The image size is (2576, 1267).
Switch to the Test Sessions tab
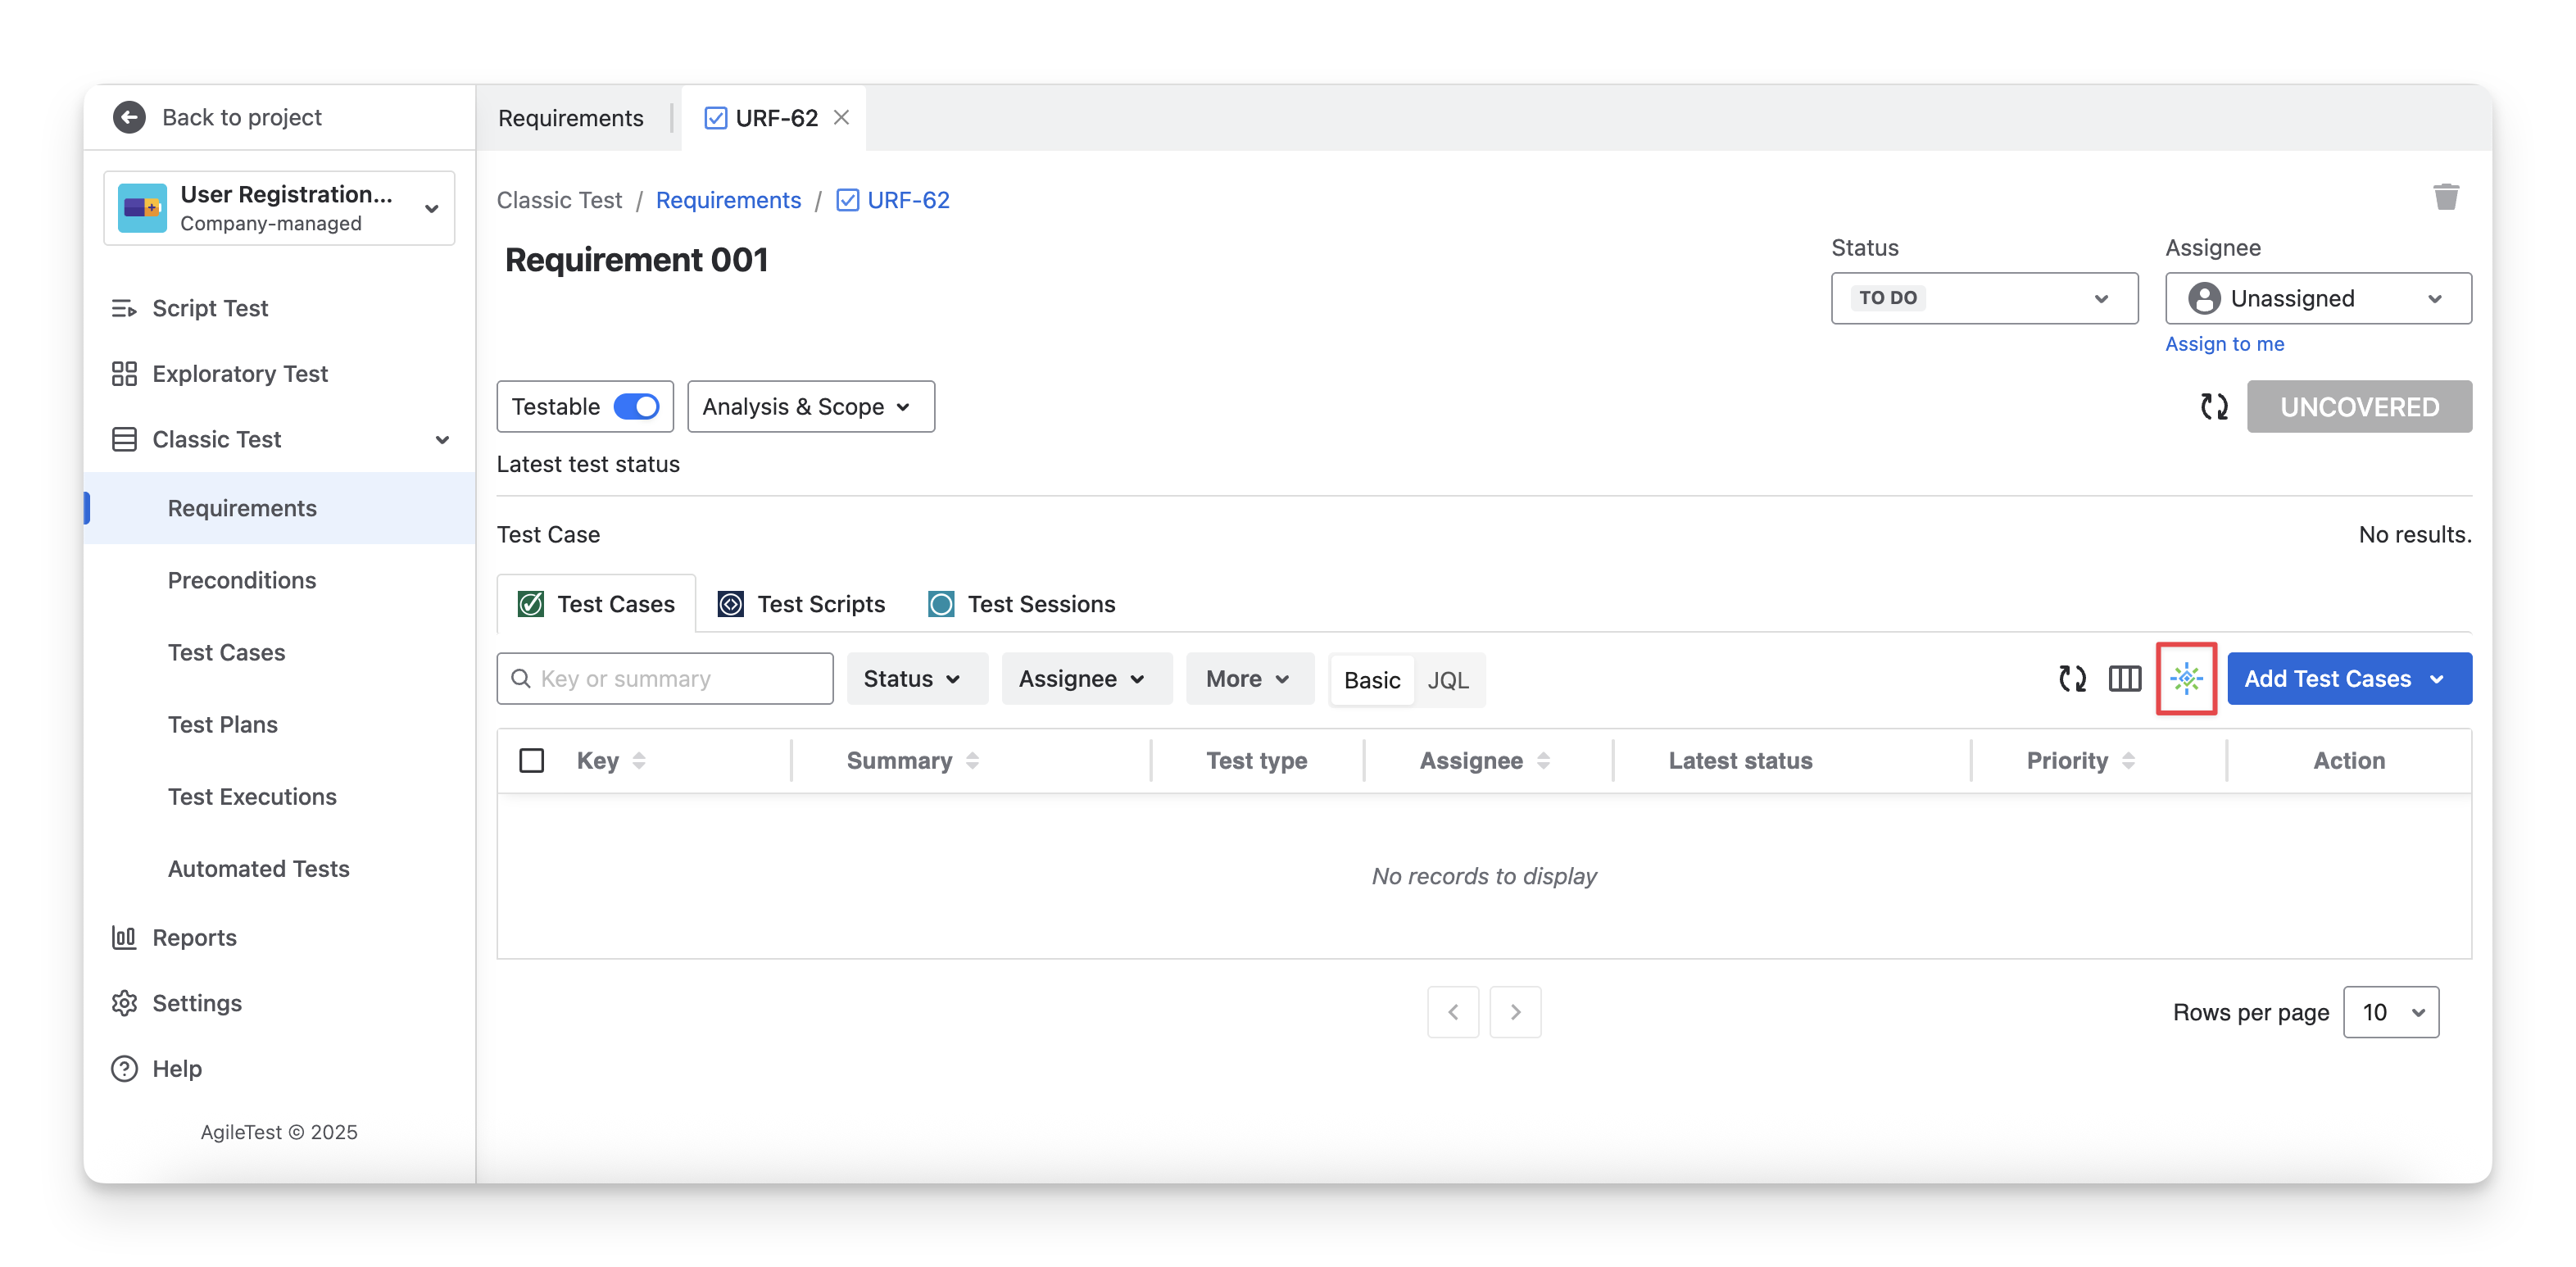coord(1022,604)
